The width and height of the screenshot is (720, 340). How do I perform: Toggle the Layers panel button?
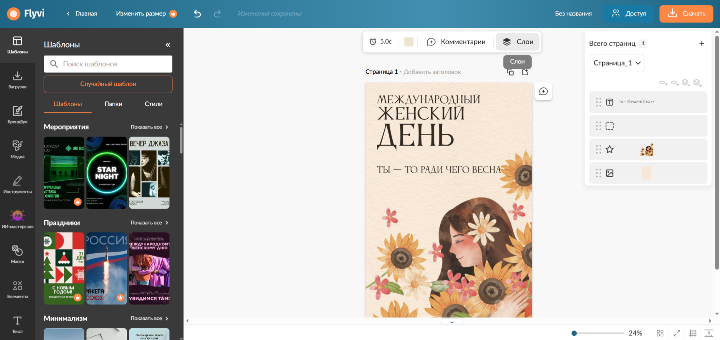[x=518, y=42]
